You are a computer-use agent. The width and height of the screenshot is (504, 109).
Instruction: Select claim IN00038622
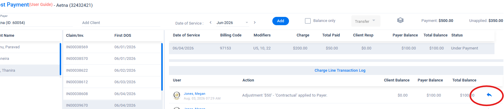pyautogui.click(x=112, y=70)
